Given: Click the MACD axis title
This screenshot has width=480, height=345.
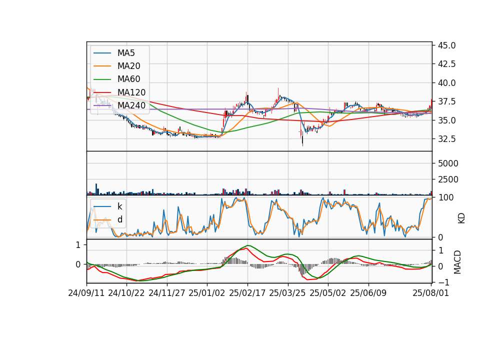Looking at the screenshot, I should 457,262.
